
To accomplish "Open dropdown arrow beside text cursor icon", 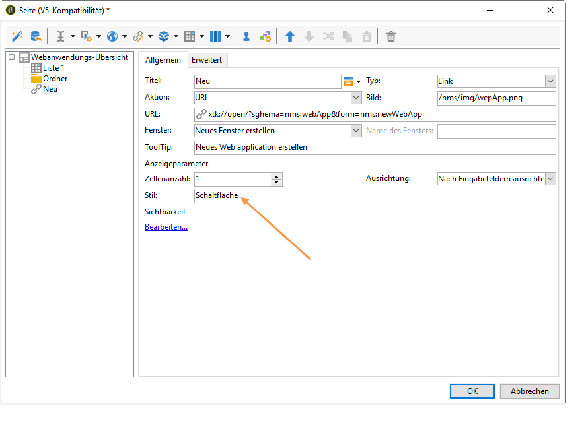I will point(73,36).
